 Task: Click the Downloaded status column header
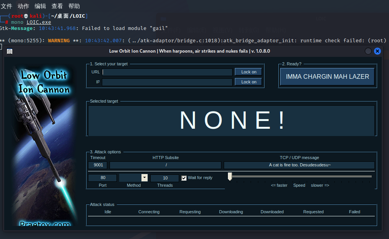point(272,212)
